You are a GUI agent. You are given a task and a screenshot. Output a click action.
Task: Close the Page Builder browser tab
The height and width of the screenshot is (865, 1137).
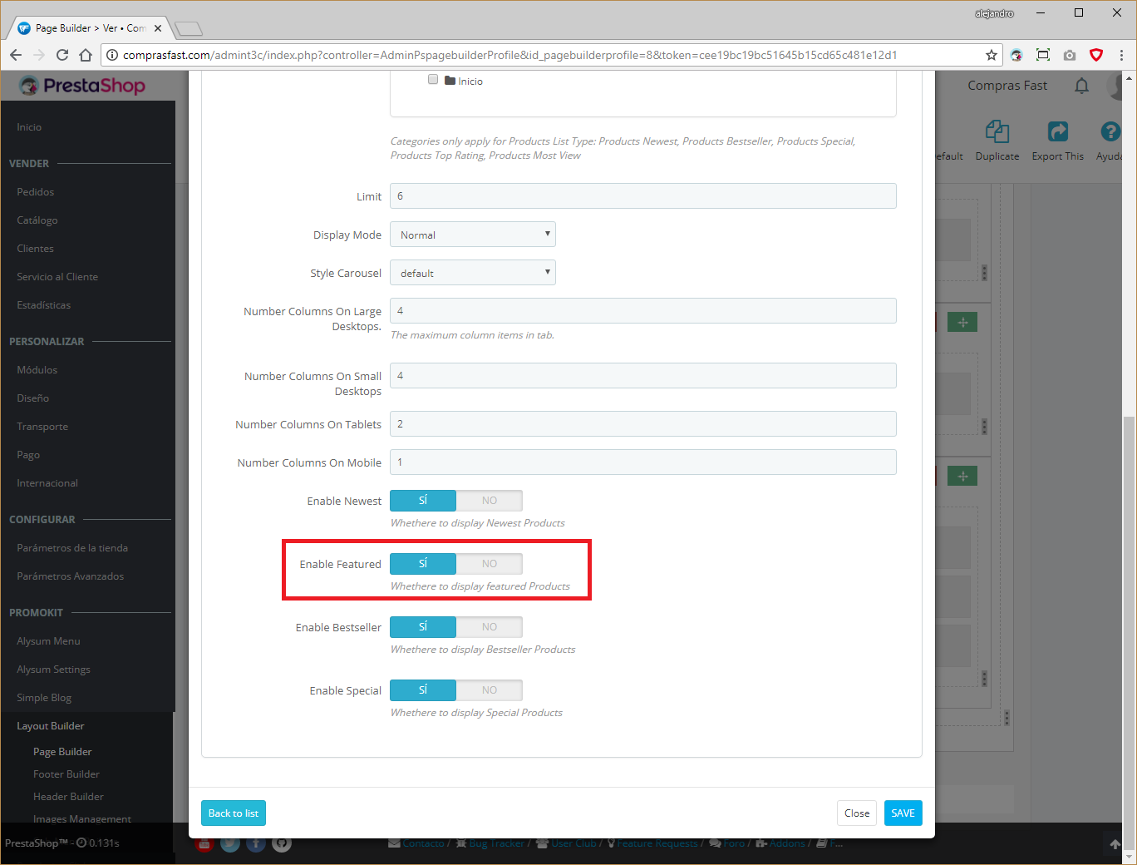[158, 28]
